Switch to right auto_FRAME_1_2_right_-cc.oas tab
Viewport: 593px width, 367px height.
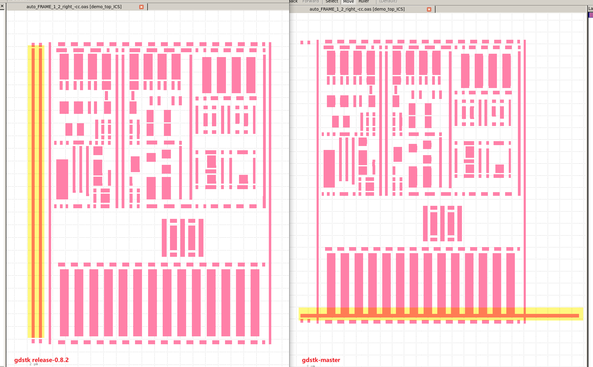357,9
